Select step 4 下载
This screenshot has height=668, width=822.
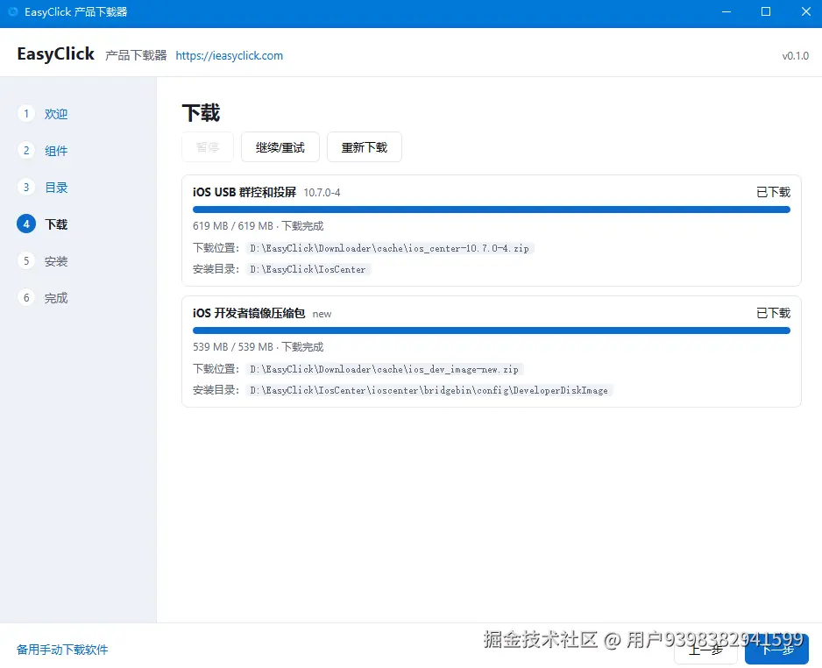(43, 224)
